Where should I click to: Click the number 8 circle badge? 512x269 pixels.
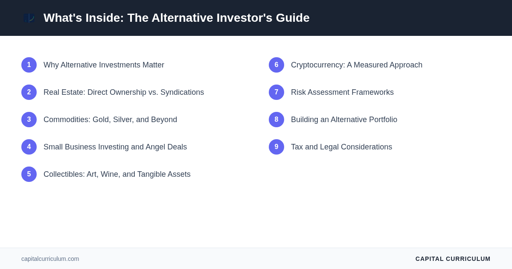276,120
